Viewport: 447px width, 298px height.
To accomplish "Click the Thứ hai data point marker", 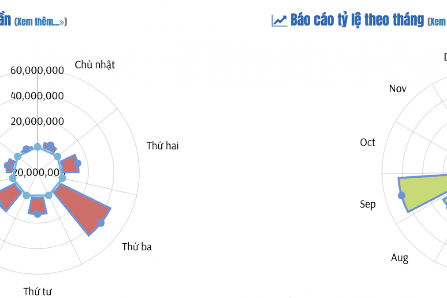I will [77, 163].
